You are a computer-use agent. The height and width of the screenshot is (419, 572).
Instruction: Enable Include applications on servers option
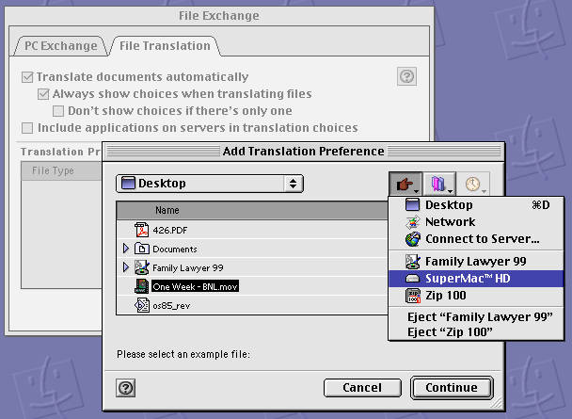coord(27,128)
